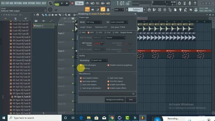Select the WAV output format
The width and height of the screenshot is (215, 121).
(83, 33)
